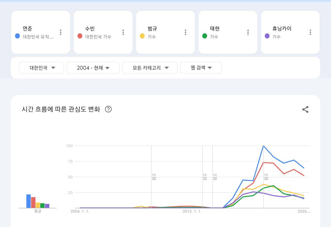Expand the 대한민국 region dropdown
Image resolution: width=331 pixels, height=227 pixels.
[x=41, y=68]
